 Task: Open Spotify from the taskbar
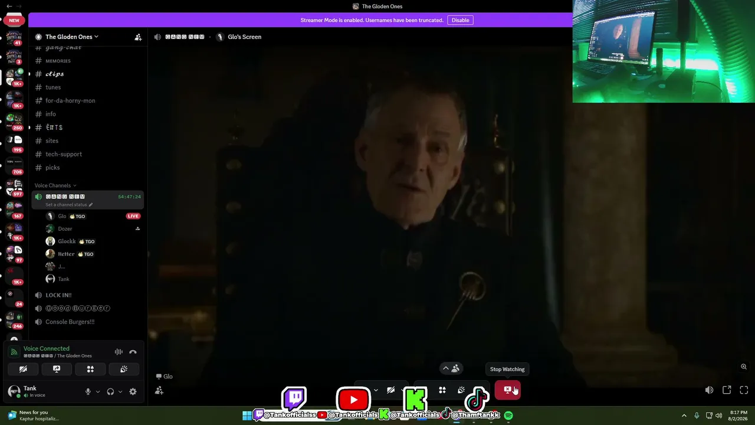click(508, 416)
